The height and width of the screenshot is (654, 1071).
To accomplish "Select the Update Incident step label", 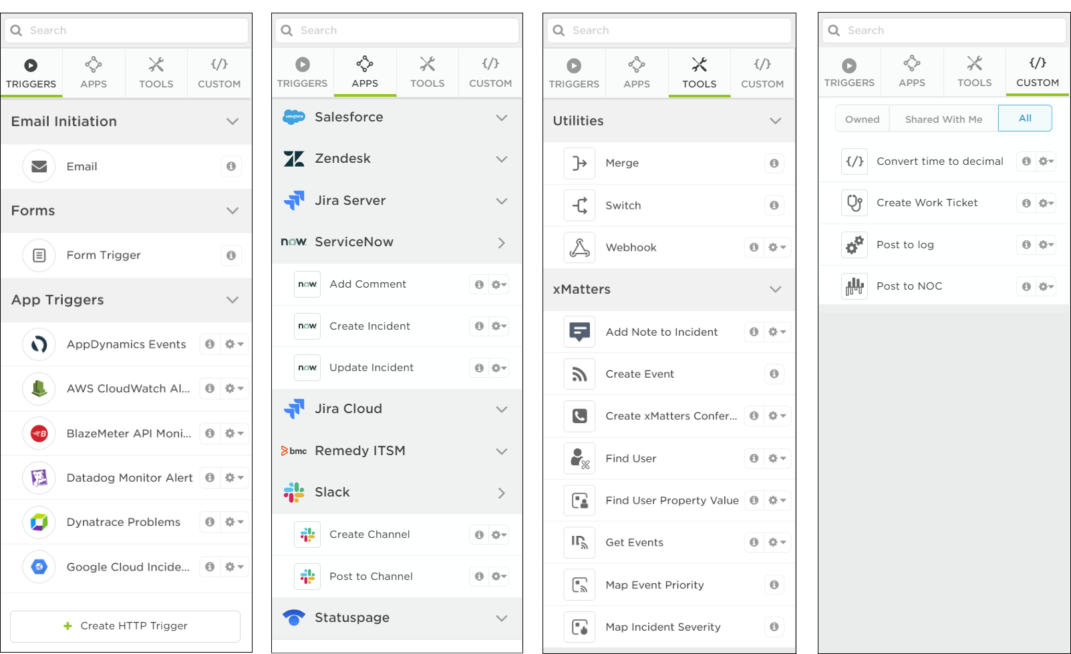I will tap(371, 368).
